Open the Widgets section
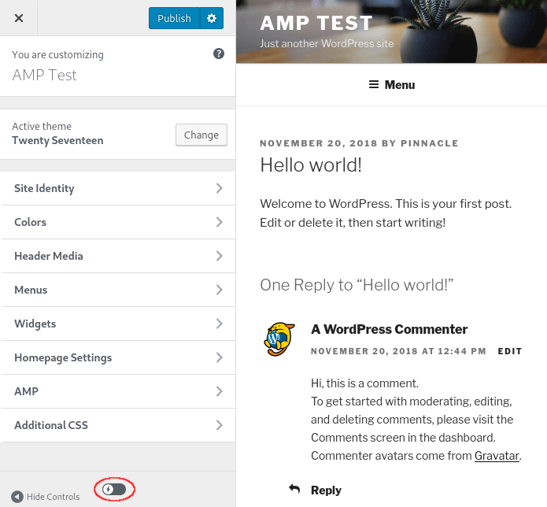Image resolution: width=547 pixels, height=507 pixels. (117, 324)
